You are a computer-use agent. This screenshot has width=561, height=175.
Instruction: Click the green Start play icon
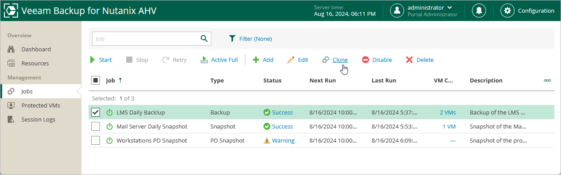pos(92,60)
